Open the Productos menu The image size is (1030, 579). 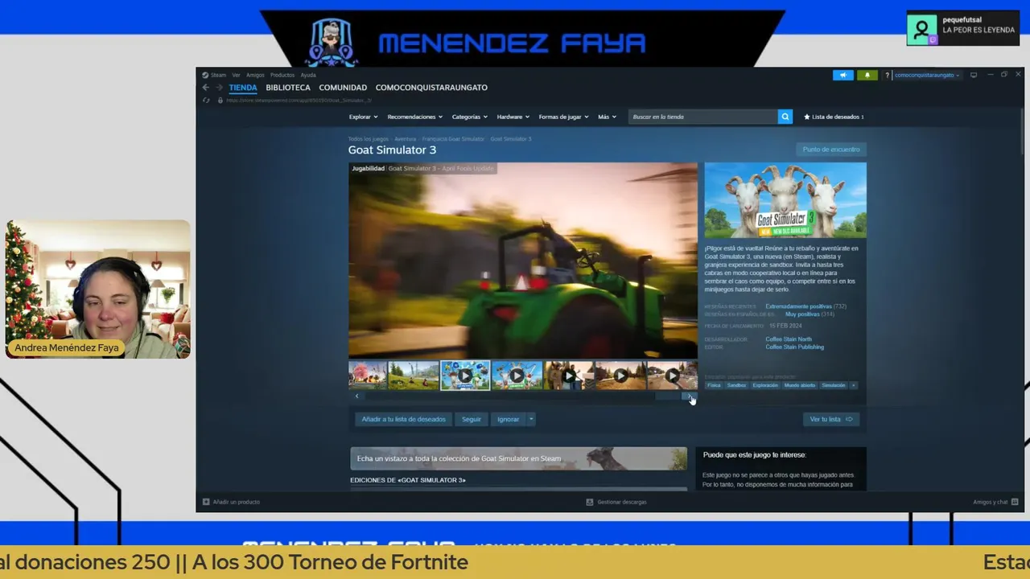pyautogui.click(x=282, y=75)
